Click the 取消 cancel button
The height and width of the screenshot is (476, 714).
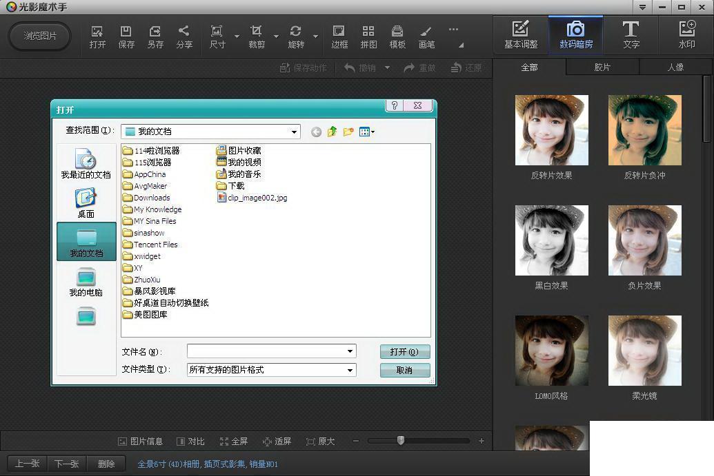405,371
